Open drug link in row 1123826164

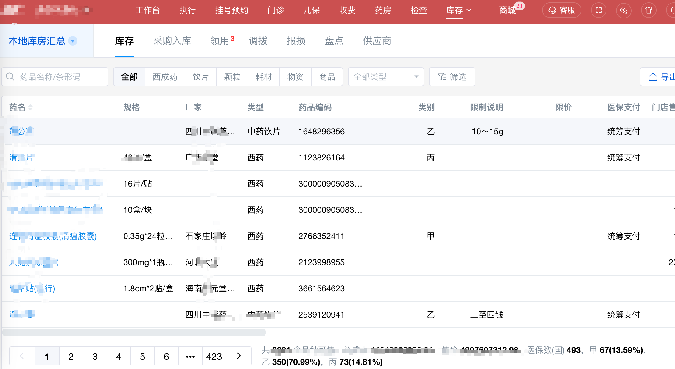(x=21, y=157)
